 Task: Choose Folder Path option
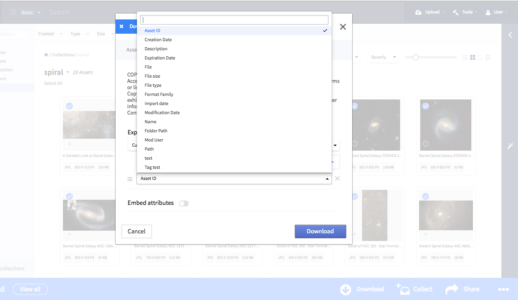[x=234, y=131]
